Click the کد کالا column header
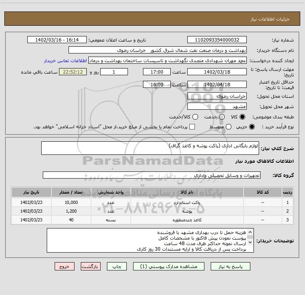The height and width of the screenshot is (295, 305). pyautogui.click(x=263, y=192)
